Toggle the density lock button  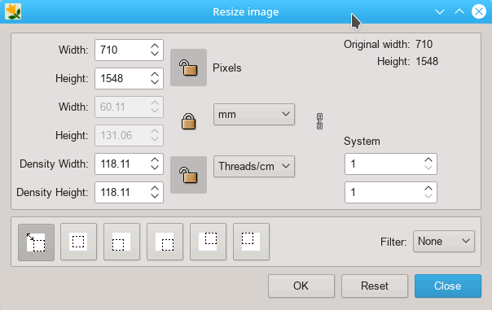(188, 175)
